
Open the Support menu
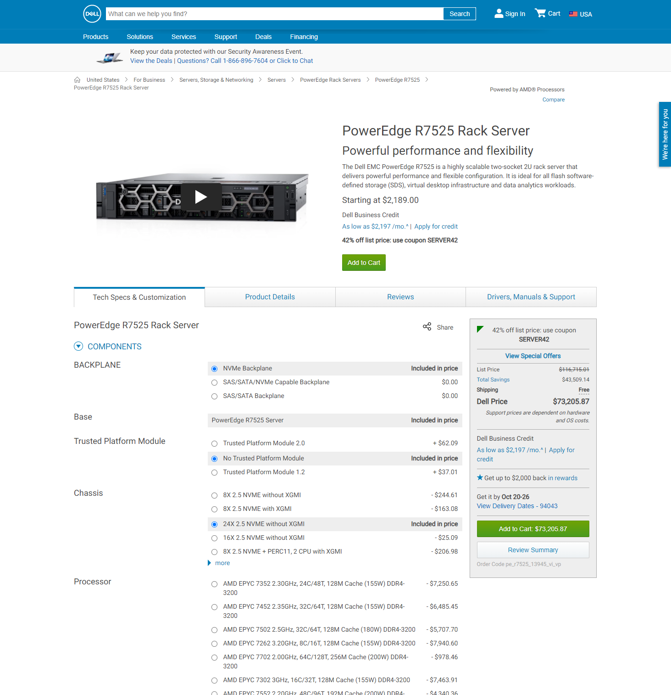pos(226,37)
